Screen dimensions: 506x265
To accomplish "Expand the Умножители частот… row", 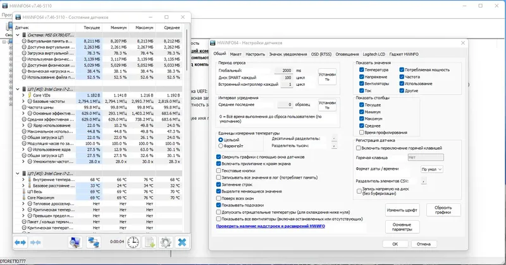I will pyautogui.click(x=23, y=162).
